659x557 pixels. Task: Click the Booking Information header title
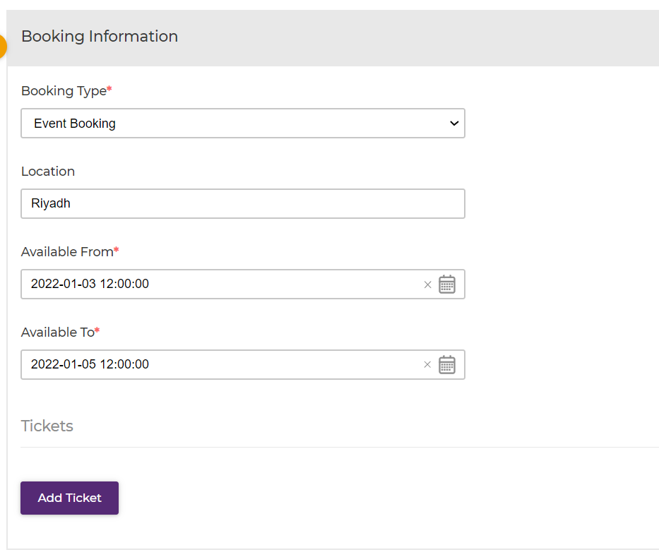point(100,36)
